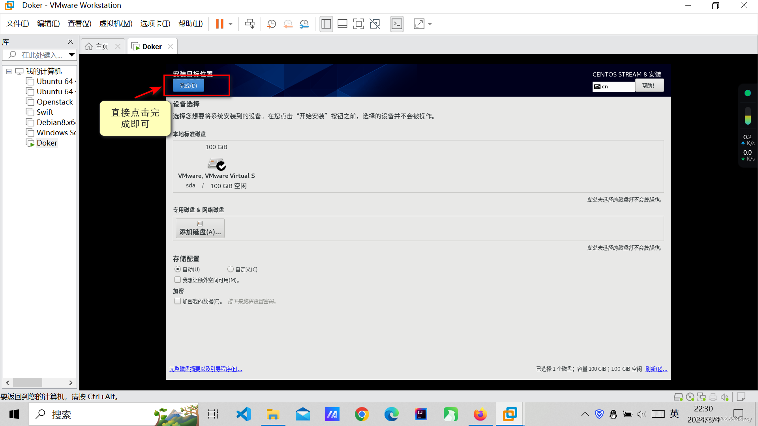The image size is (758, 426).
Task: Click the library horizontal scrollbar
Action: pos(28,383)
